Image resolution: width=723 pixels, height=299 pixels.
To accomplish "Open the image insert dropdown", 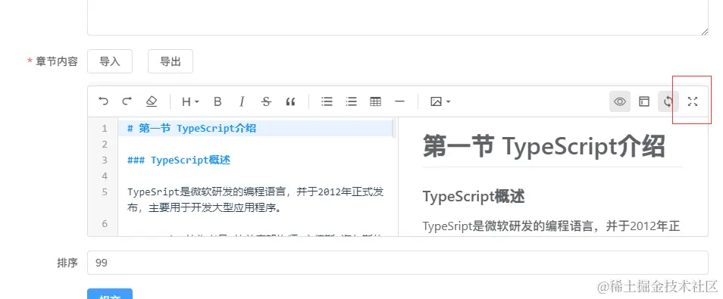I will 440,102.
